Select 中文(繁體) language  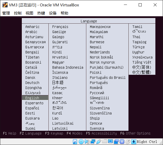(142, 72)
